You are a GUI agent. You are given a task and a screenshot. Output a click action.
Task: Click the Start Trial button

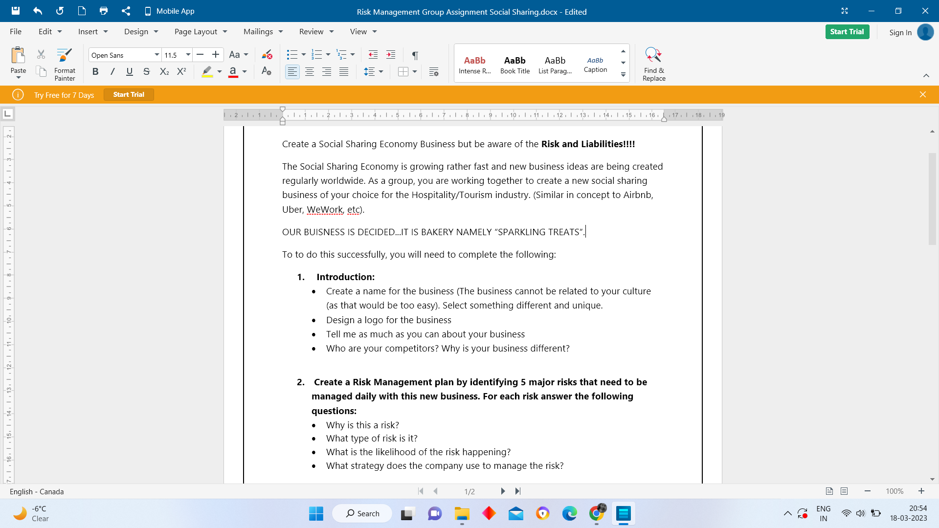coord(847,31)
